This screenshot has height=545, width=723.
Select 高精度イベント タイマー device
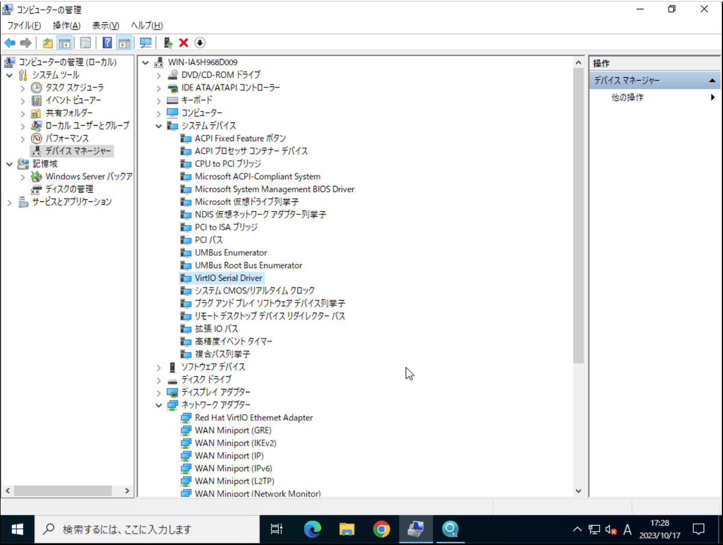click(x=233, y=341)
